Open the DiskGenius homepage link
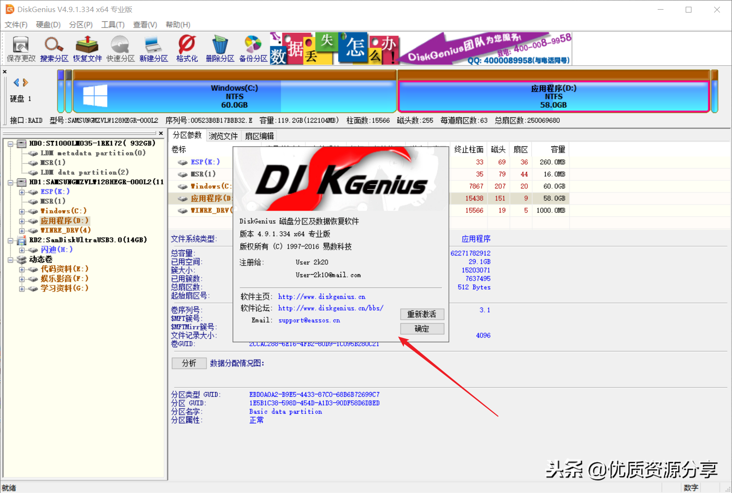This screenshot has height=493, width=732. [321, 296]
